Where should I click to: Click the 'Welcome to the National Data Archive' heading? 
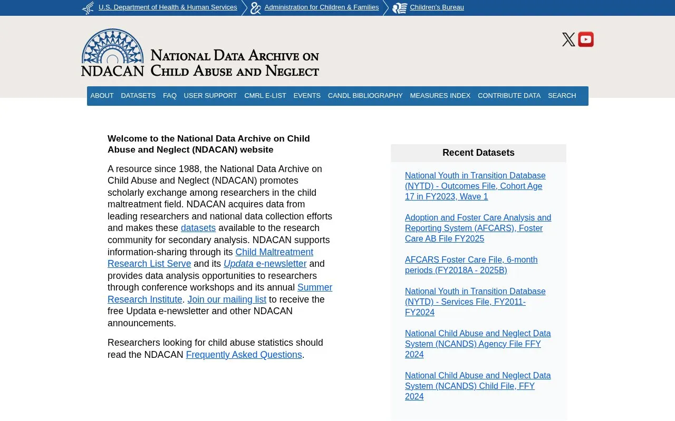[x=209, y=144]
